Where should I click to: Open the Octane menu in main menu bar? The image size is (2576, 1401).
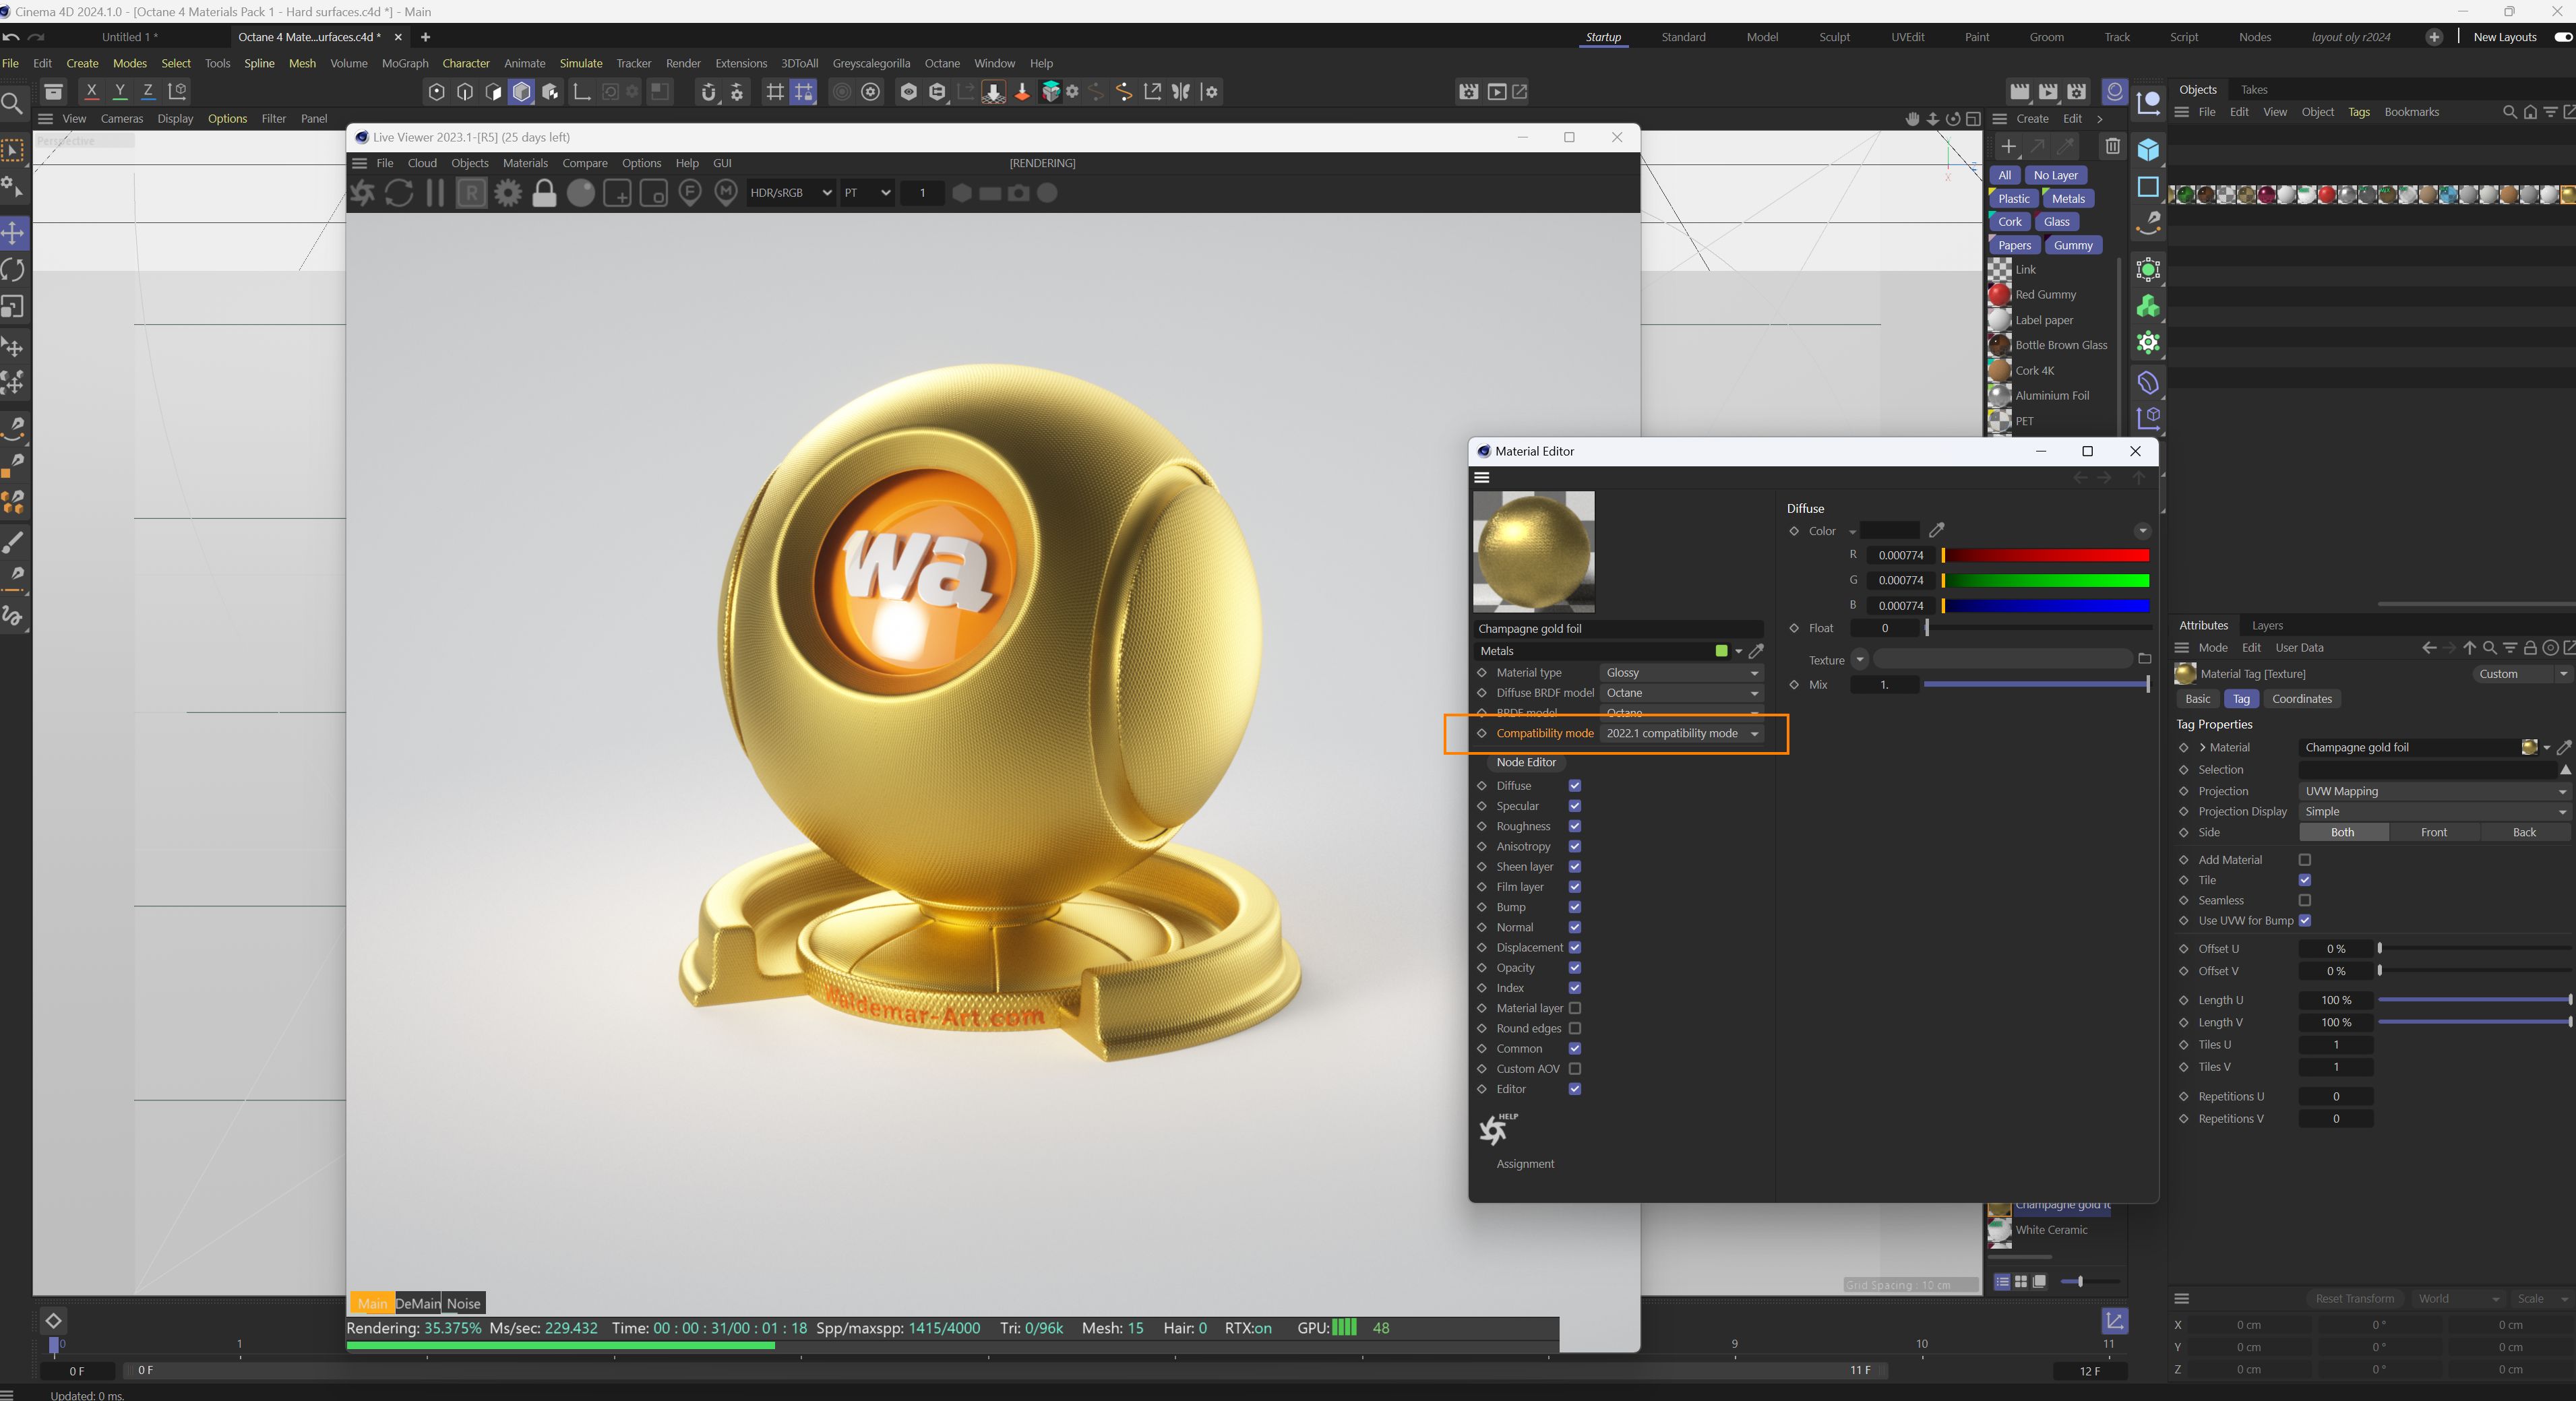(941, 63)
